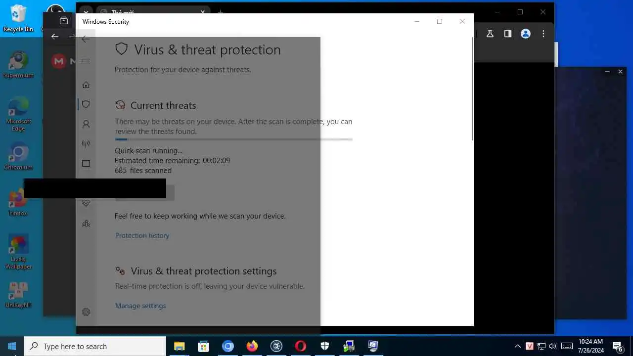The height and width of the screenshot is (356, 633).
Task: Click the Protection history link
Action: (142, 235)
